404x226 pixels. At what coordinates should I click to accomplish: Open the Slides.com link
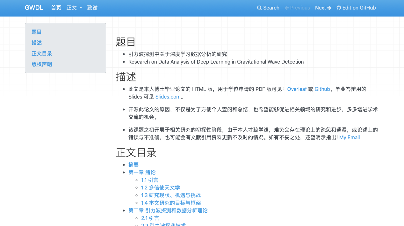tap(168, 97)
